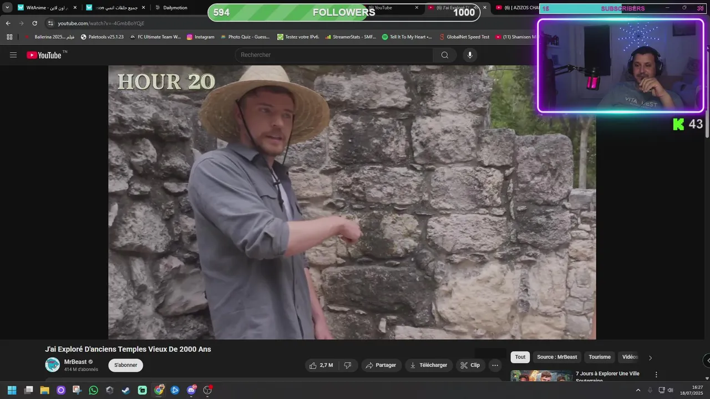Open the volume speaker tray icon
710x399 pixels.
pos(670,390)
